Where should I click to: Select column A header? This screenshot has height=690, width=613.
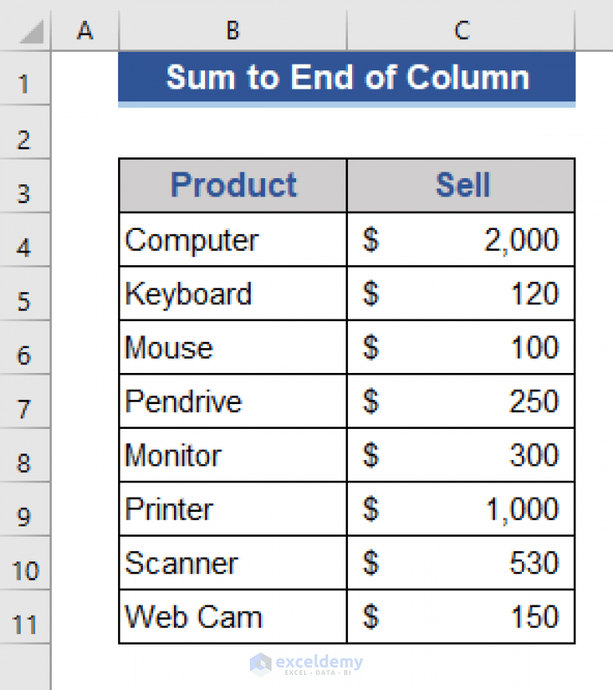tap(85, 30)
